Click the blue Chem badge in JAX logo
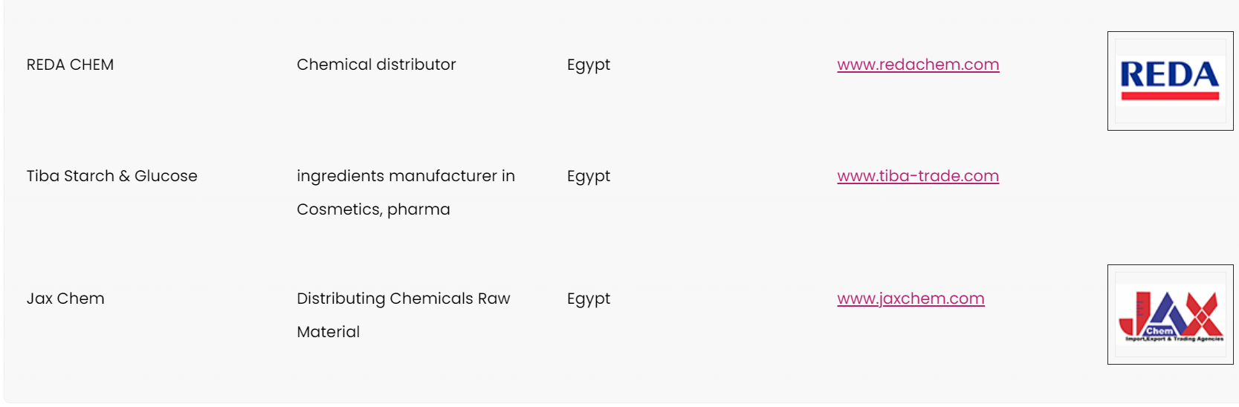The image size is (1239, 407). 1159,331
